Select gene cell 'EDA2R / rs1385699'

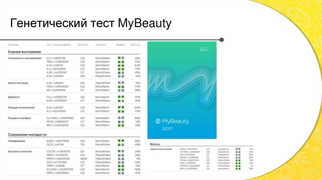coord(189,157)
